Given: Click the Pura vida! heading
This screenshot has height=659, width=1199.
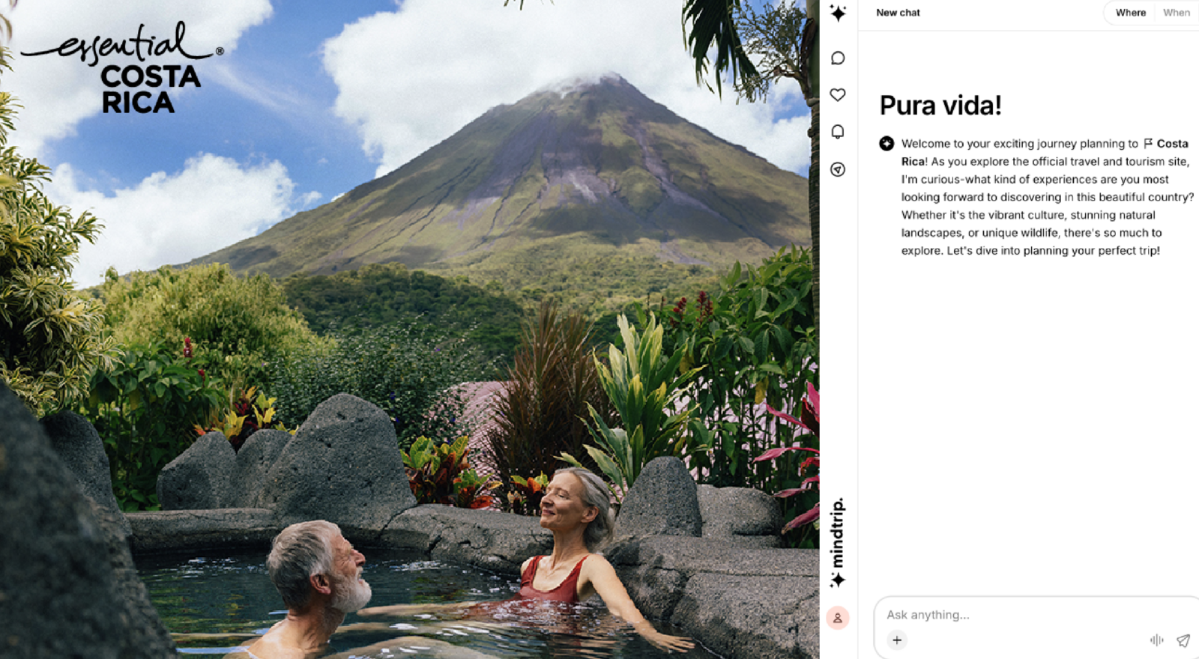Looking at the screenshot, I should (x=940, y=106).
